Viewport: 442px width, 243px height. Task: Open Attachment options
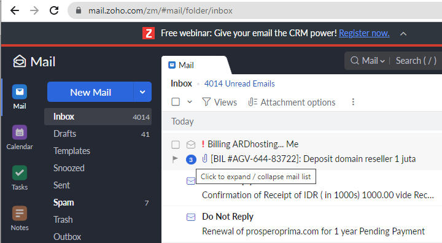pyautogui.click(x=292, y=102)
